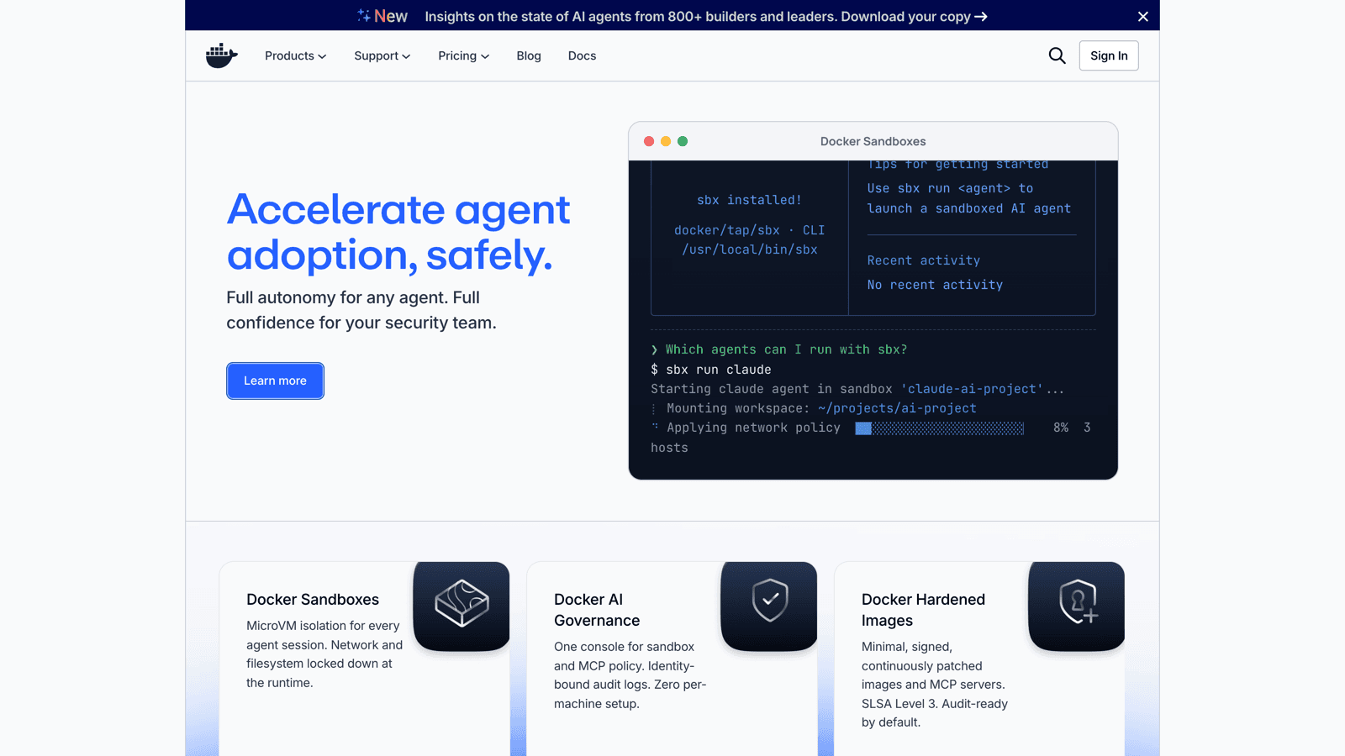The image size is (1345, 756).
Task: Click the 'Docker Sandboxes' window title
Action: point(873,141)
